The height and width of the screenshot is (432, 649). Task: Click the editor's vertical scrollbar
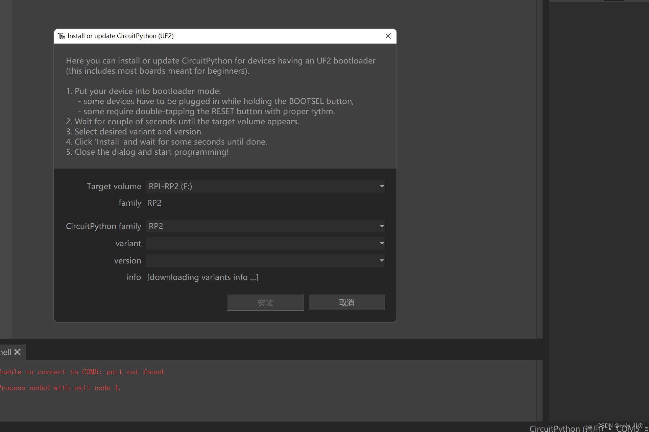(x=539, y=169)
